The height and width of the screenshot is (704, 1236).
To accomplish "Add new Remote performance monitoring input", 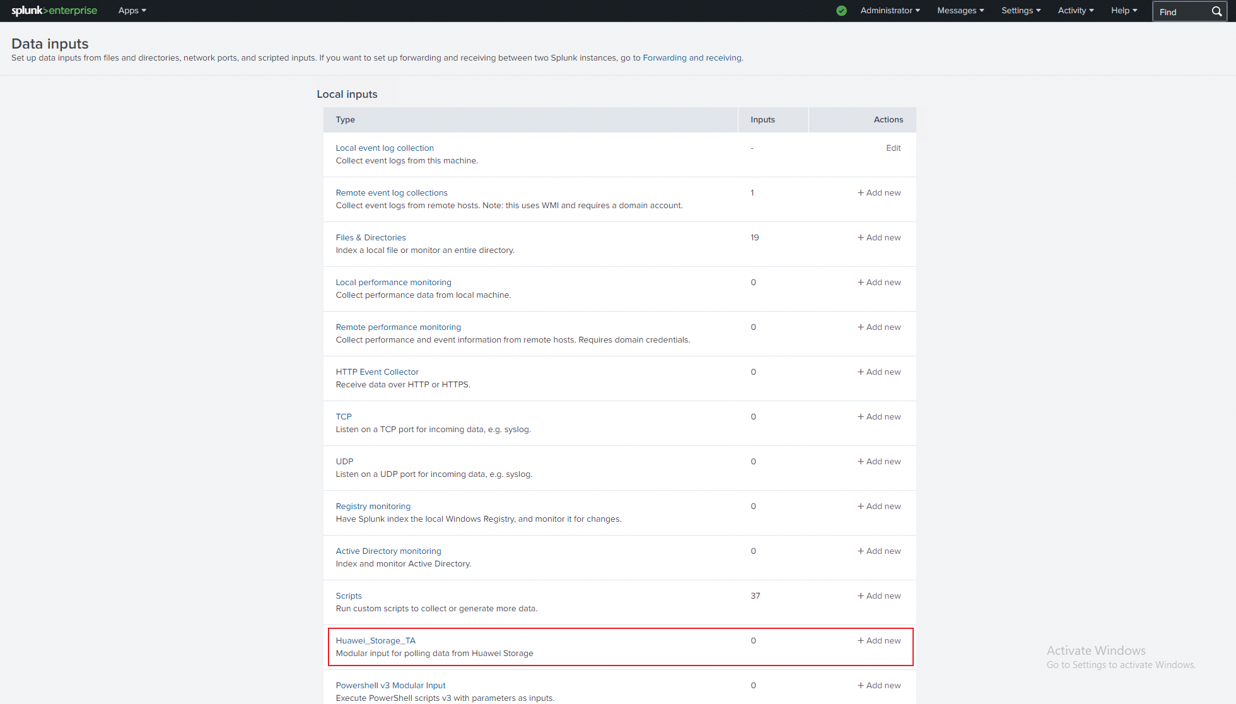I will tap(879, 327).
